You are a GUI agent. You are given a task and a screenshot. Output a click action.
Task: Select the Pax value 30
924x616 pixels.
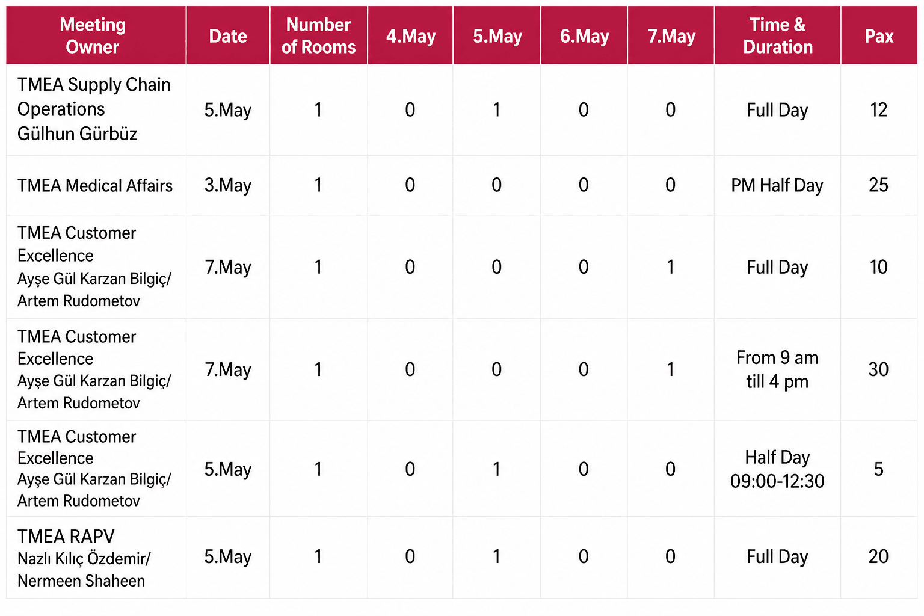point(879,369)
